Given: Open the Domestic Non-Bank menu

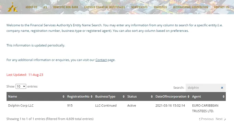Looking at the screenshot, I should tap(66, 7).
